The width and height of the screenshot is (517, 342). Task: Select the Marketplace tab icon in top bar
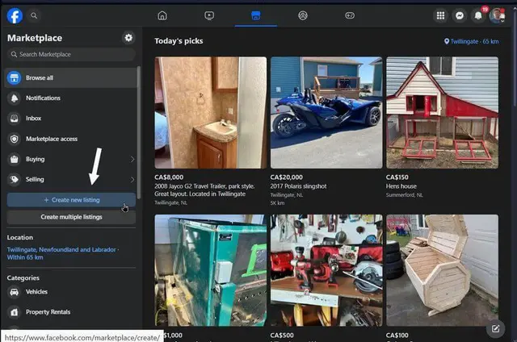coord(256,15)
